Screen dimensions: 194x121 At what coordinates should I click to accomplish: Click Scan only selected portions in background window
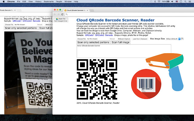[21, 28]
